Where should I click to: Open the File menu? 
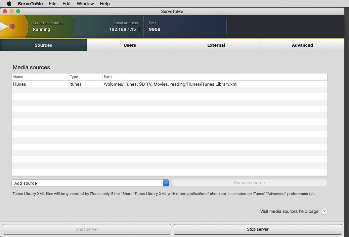(x=53, y=4)
